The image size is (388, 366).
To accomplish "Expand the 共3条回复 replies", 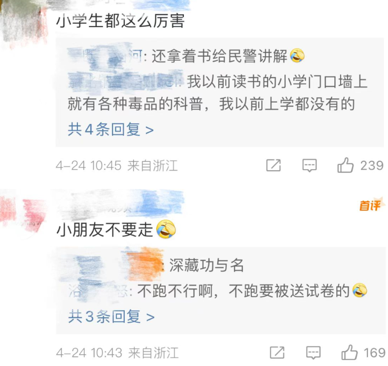I will click(111, 317).
